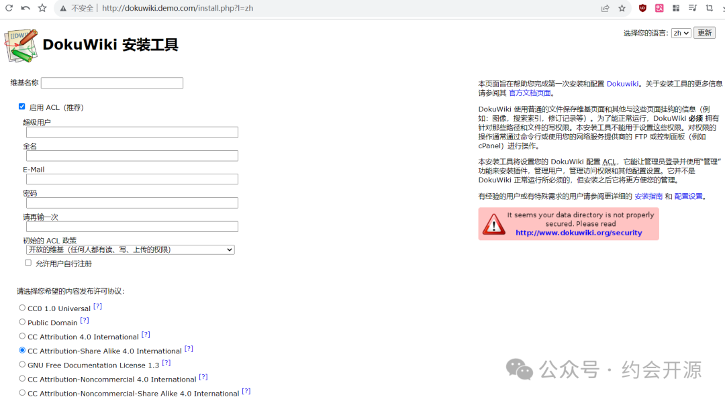Bookmark page with star icon inside address bar
Image resolution: width=725 pixels, height=399 pixels.
click(622, 8)
